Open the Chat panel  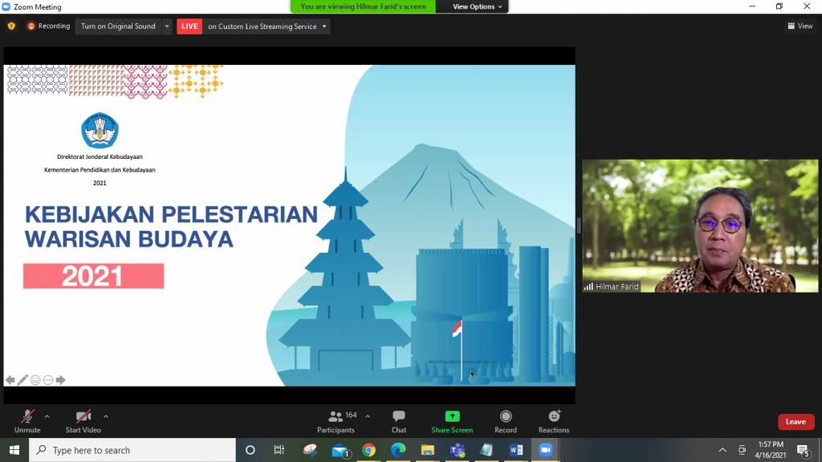[x=398, y=417]
